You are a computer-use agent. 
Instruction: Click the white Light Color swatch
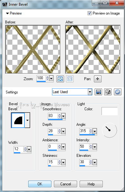pyautogui.click(x=109, y=111)
